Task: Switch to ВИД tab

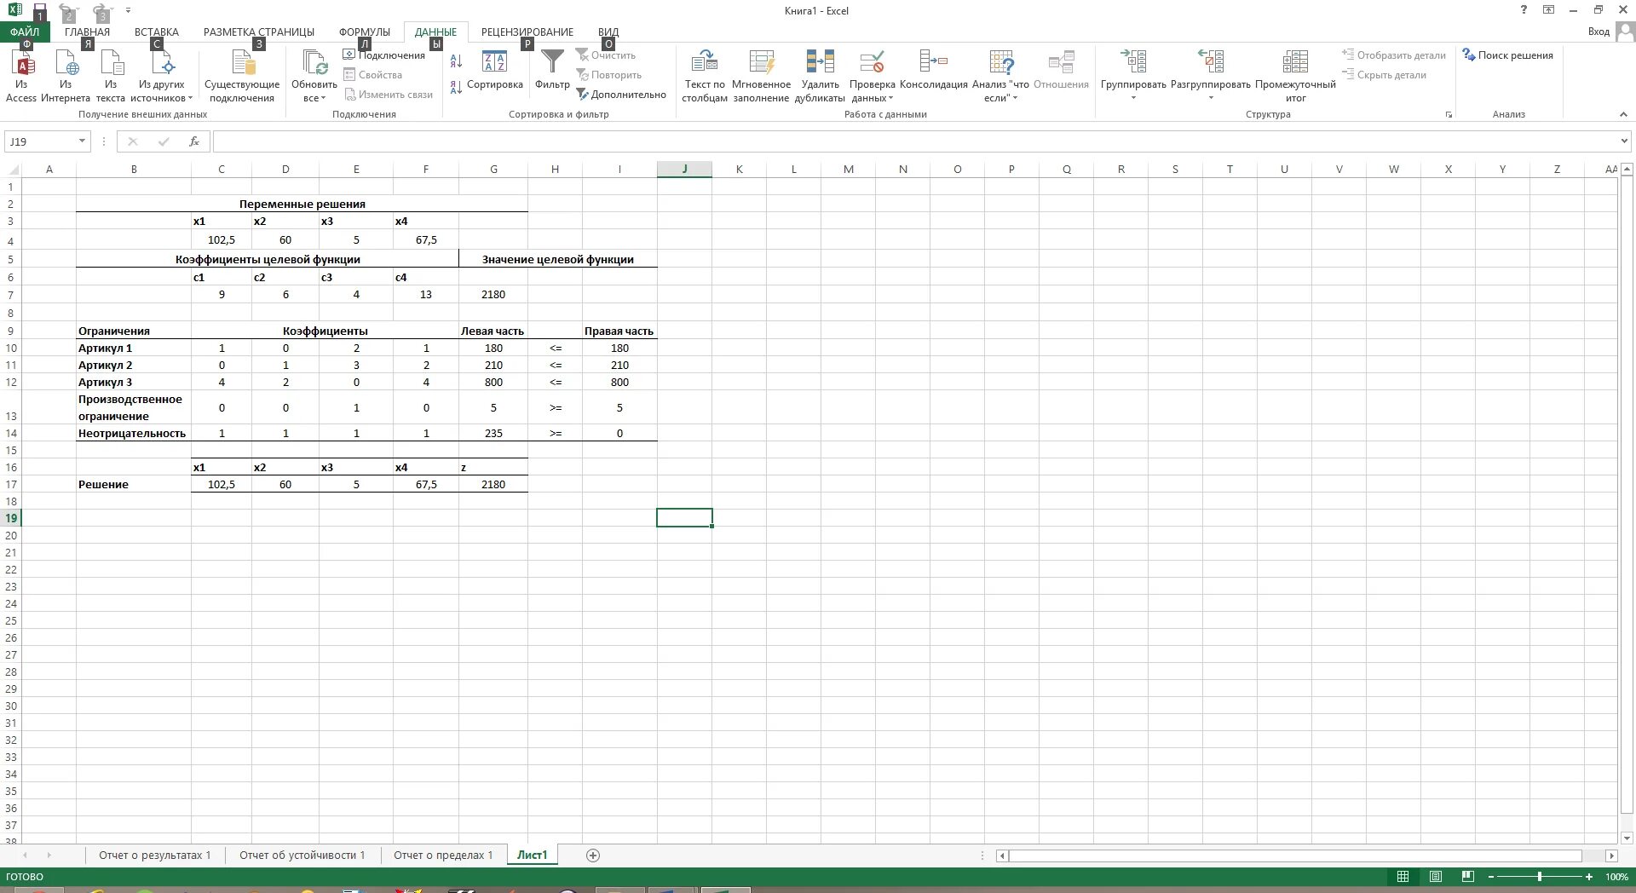Action: click(x=608, y=32)
